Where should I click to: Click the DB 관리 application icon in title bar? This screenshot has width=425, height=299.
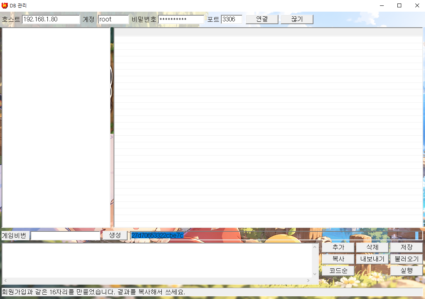tap(5, 5)
